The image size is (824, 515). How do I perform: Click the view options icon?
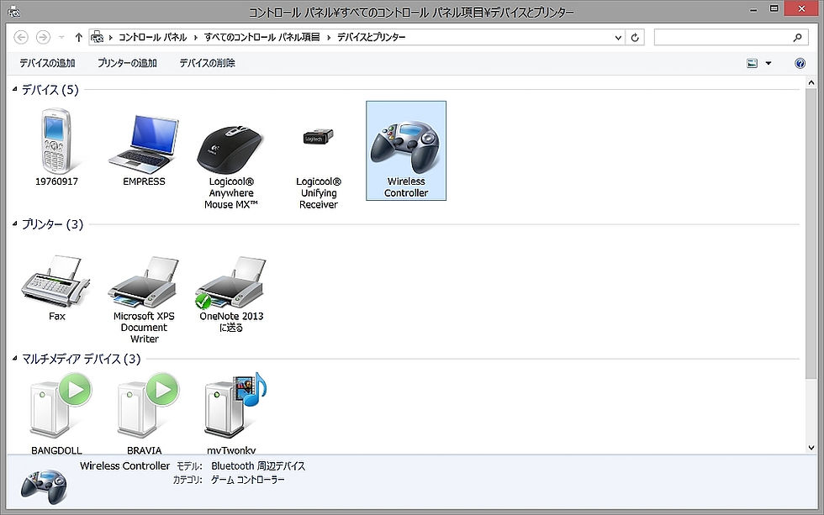(x=752, y=64)
